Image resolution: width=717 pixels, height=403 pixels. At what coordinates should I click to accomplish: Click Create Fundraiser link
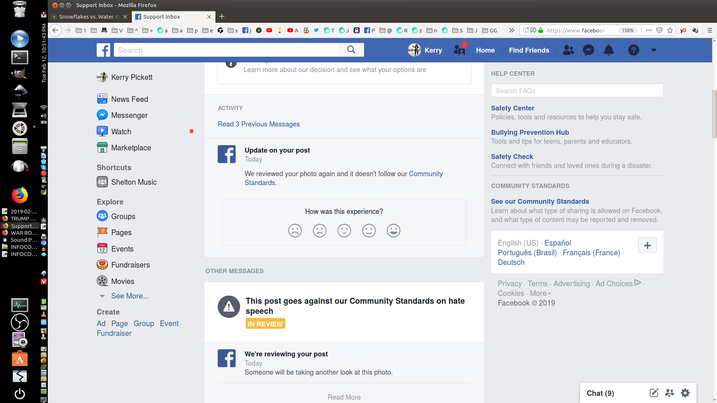(114, 333)
